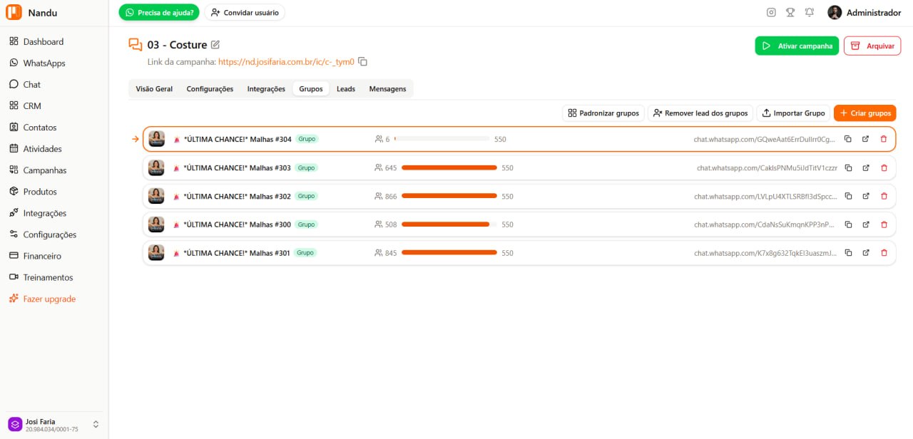913x439 pixels.
Task: Open group Malhas #302 in new tab
Action: click(866, 196)
